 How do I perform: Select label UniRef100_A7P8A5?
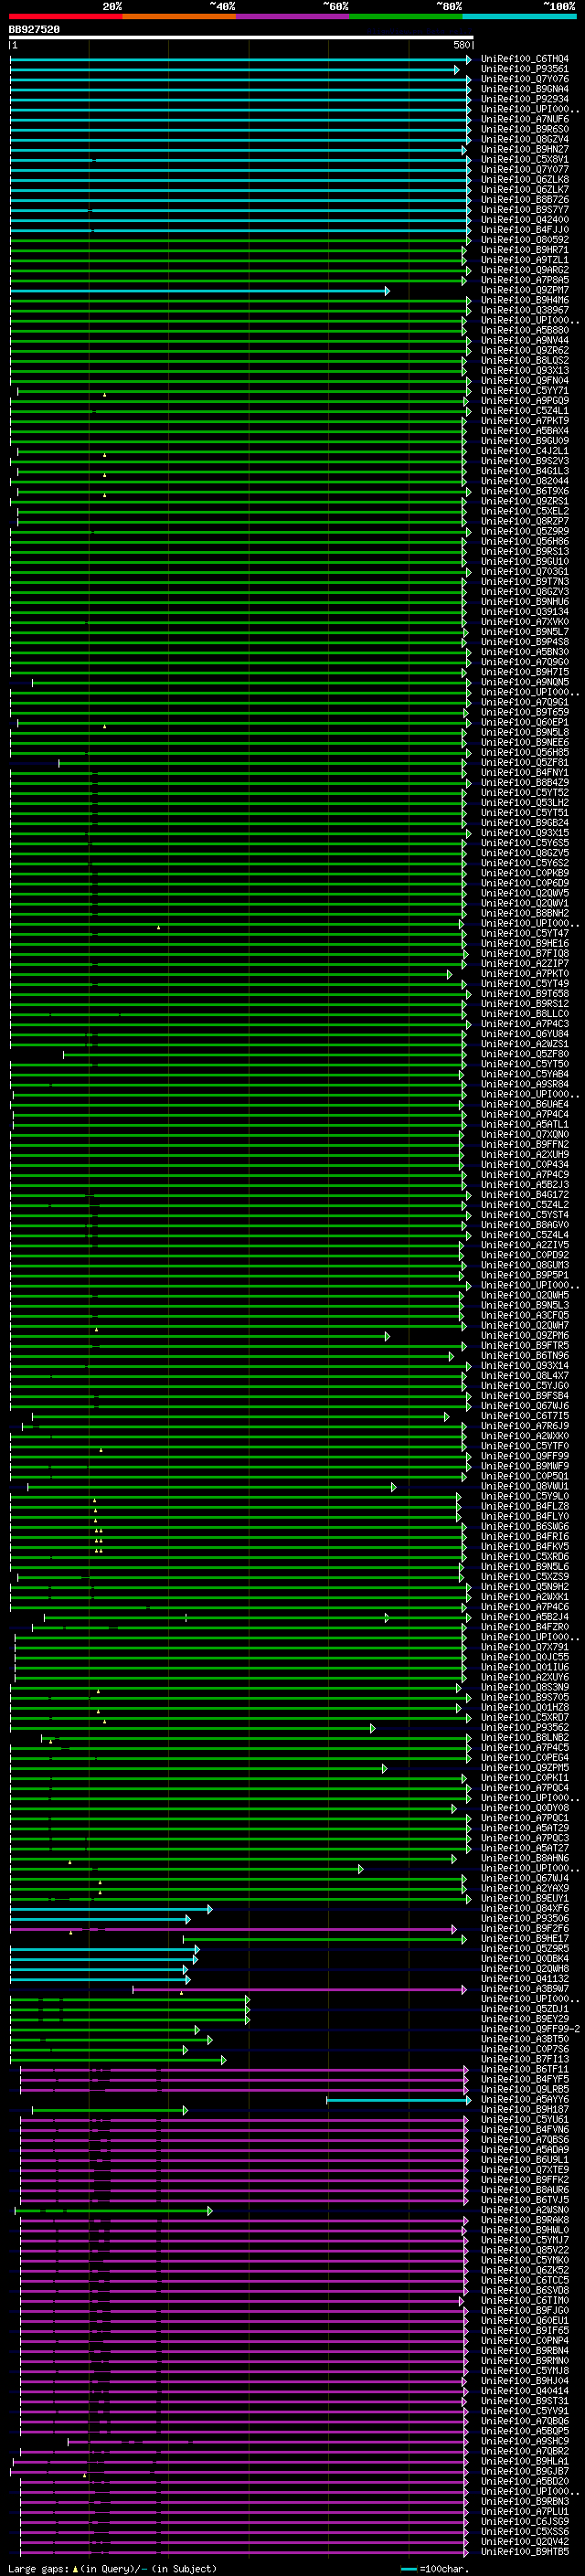coord(525,281)
